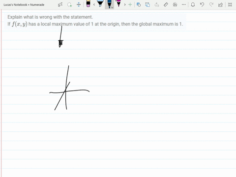Image resolution: width=236 pixels, height=177 pixels.
Task: Open the notifications bell
Action: coord(193,4)
